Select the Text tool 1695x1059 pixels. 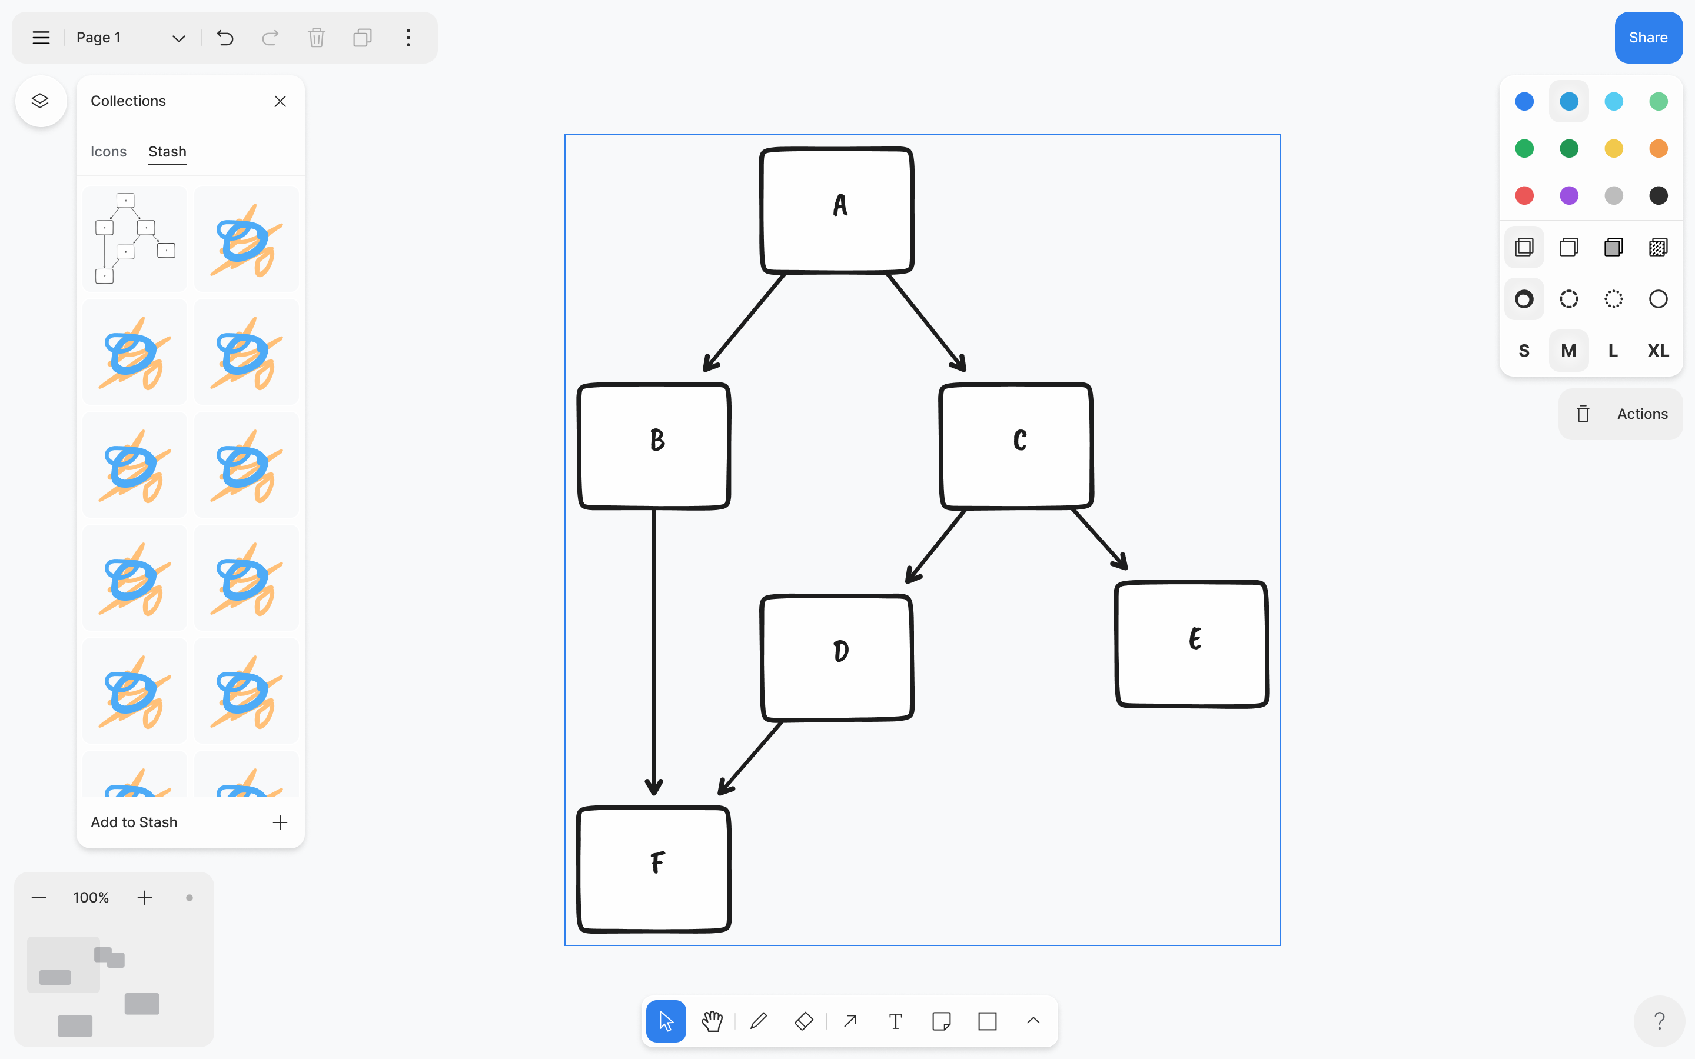point(896,1021)
